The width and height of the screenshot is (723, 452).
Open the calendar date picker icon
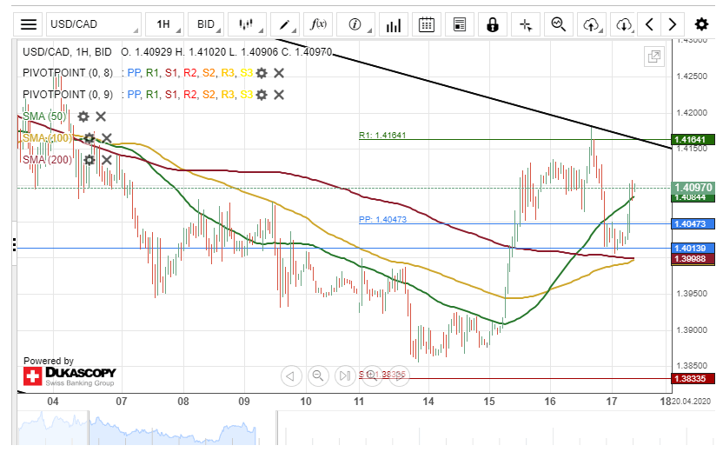pyautogui.click(x=426, y=24)
